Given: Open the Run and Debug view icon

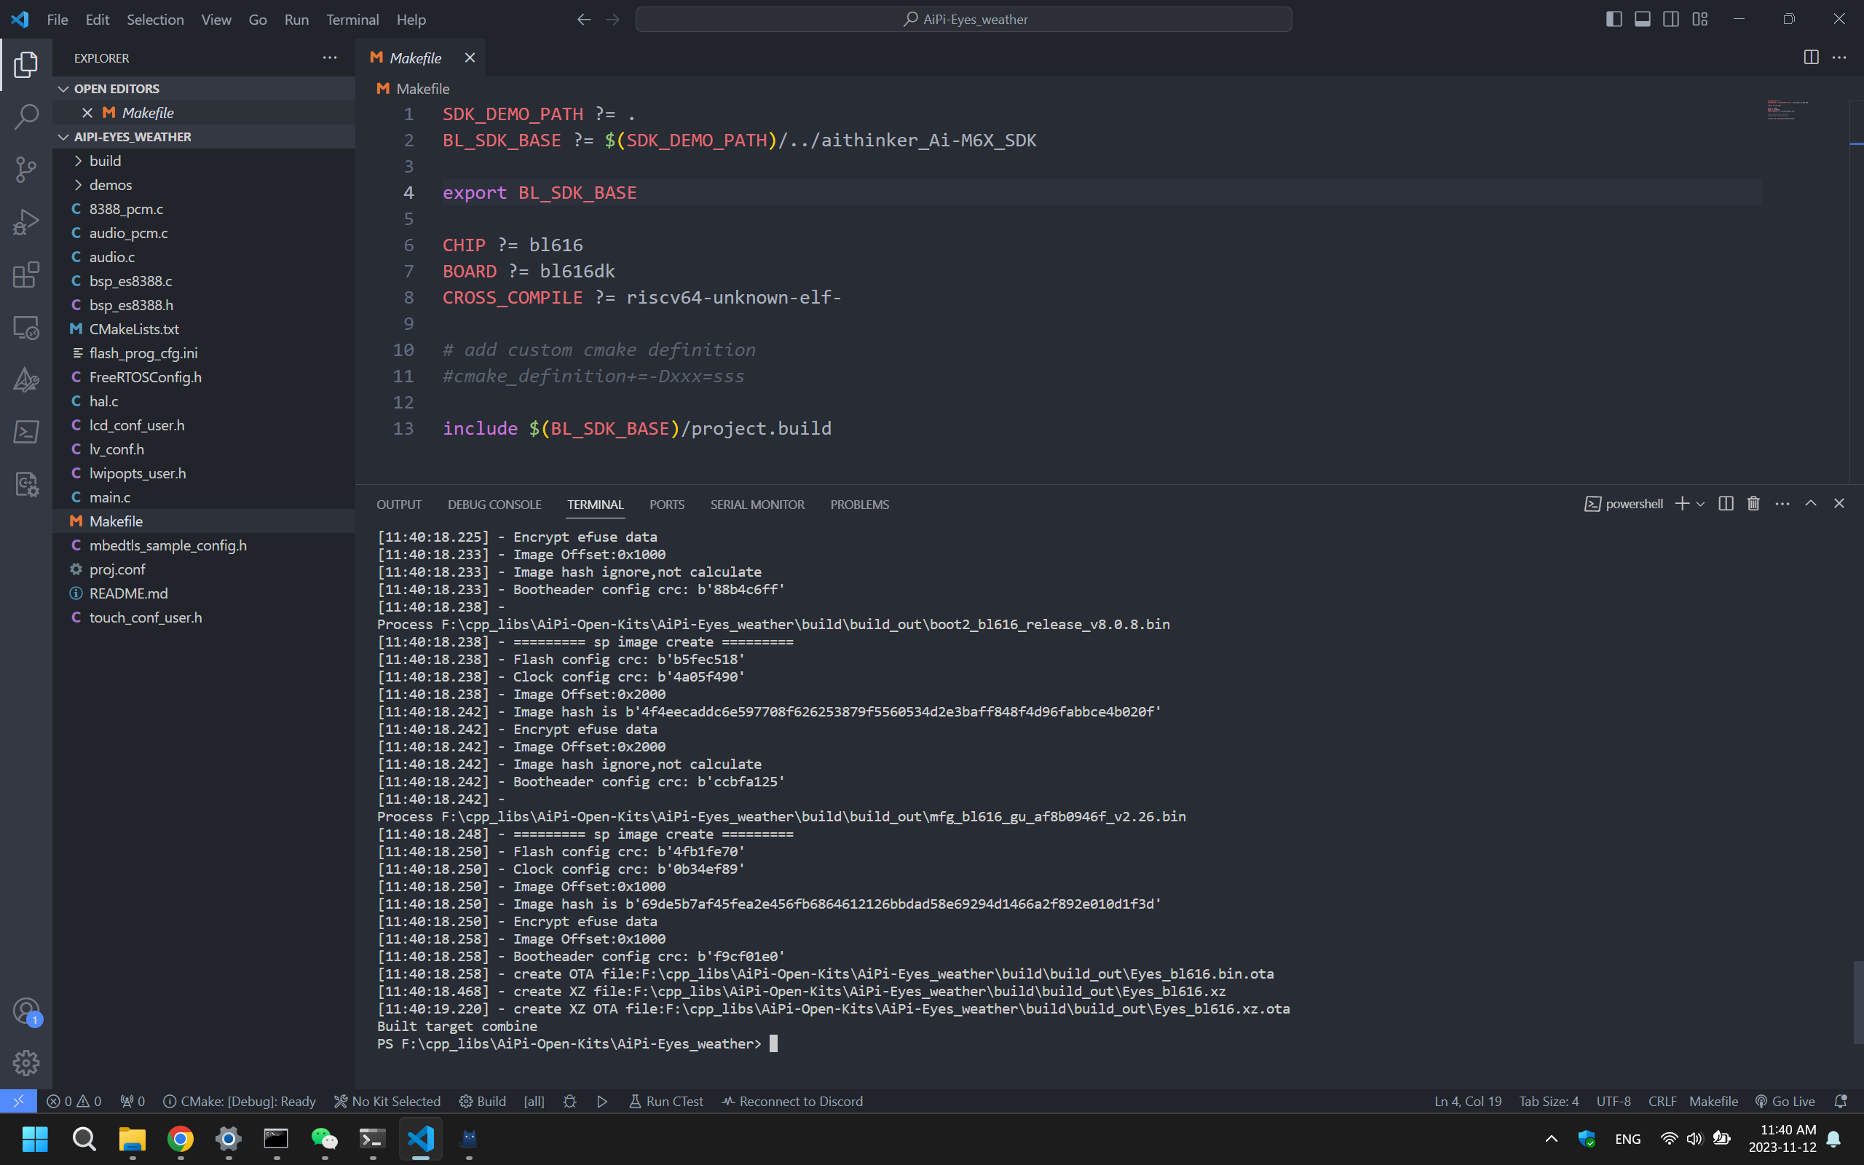Looking at the screenshot, I should click(x=26, y=222).
